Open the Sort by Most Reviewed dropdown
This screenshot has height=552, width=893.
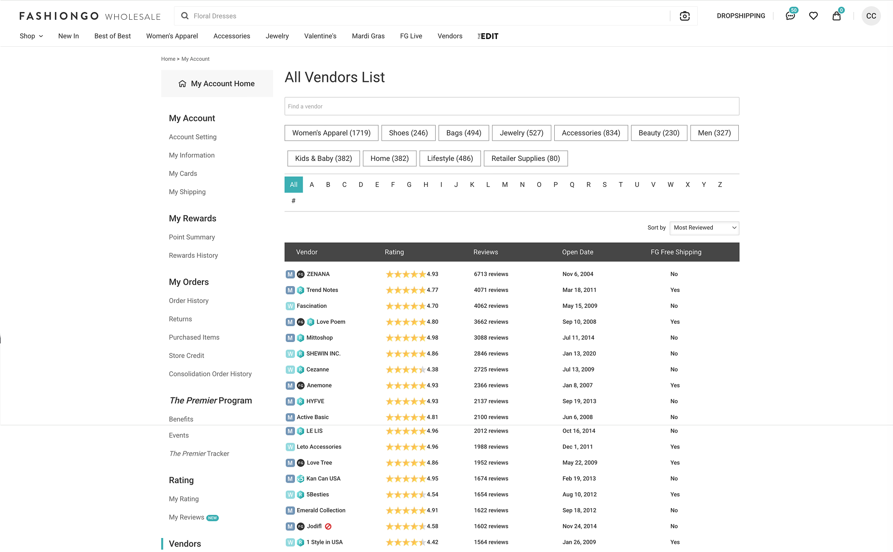coord(704,228)
